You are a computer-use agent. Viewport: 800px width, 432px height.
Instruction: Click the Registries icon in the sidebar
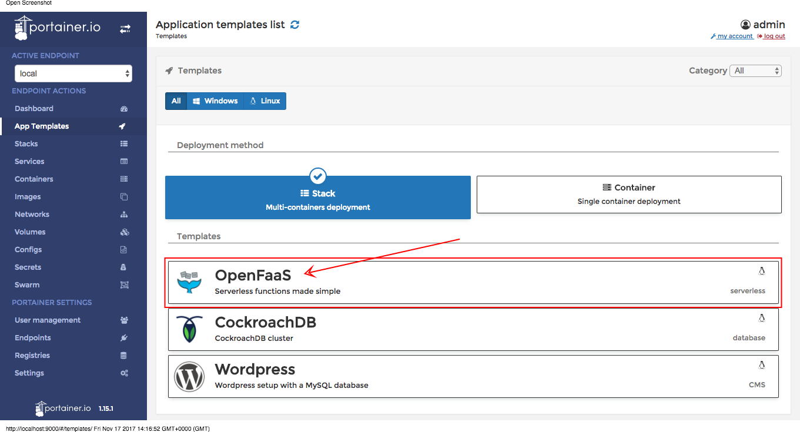click(x=125, y=355)
